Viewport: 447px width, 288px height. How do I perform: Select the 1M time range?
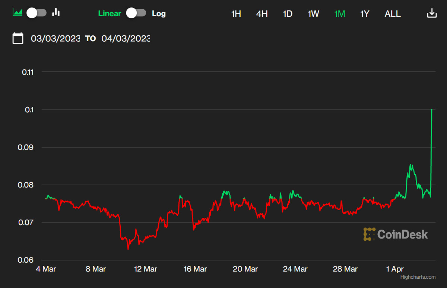(340, 14)
